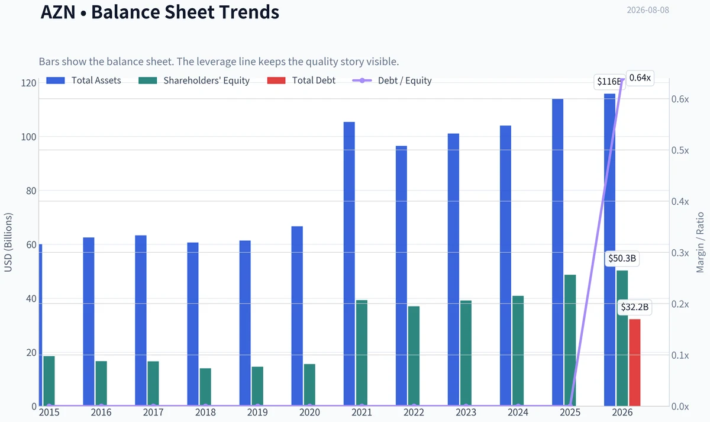
Task: Click the 0.3x tick on the ratio axis
Action: (680, 253)
